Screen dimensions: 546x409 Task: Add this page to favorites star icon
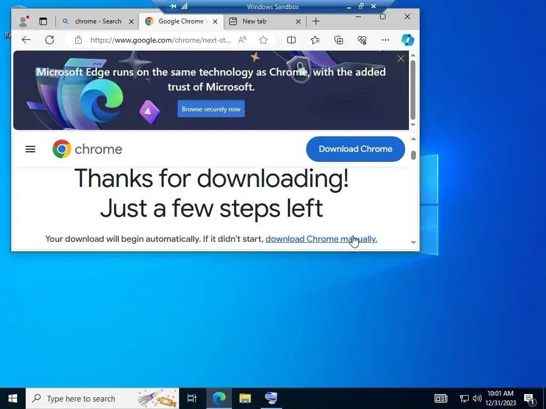pos(263,40)
